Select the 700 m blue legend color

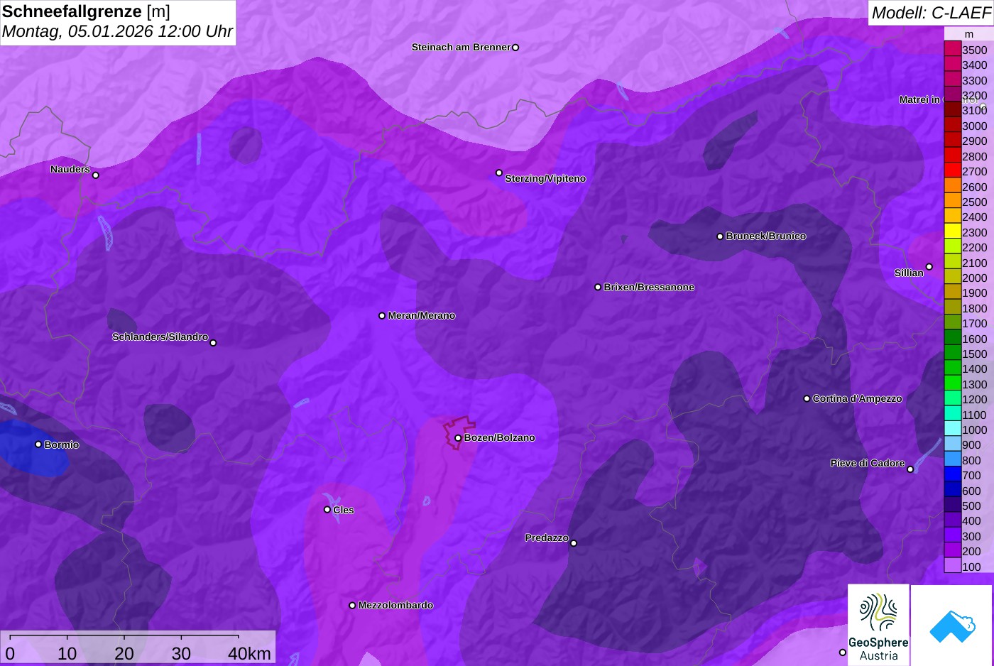[953, 474]
